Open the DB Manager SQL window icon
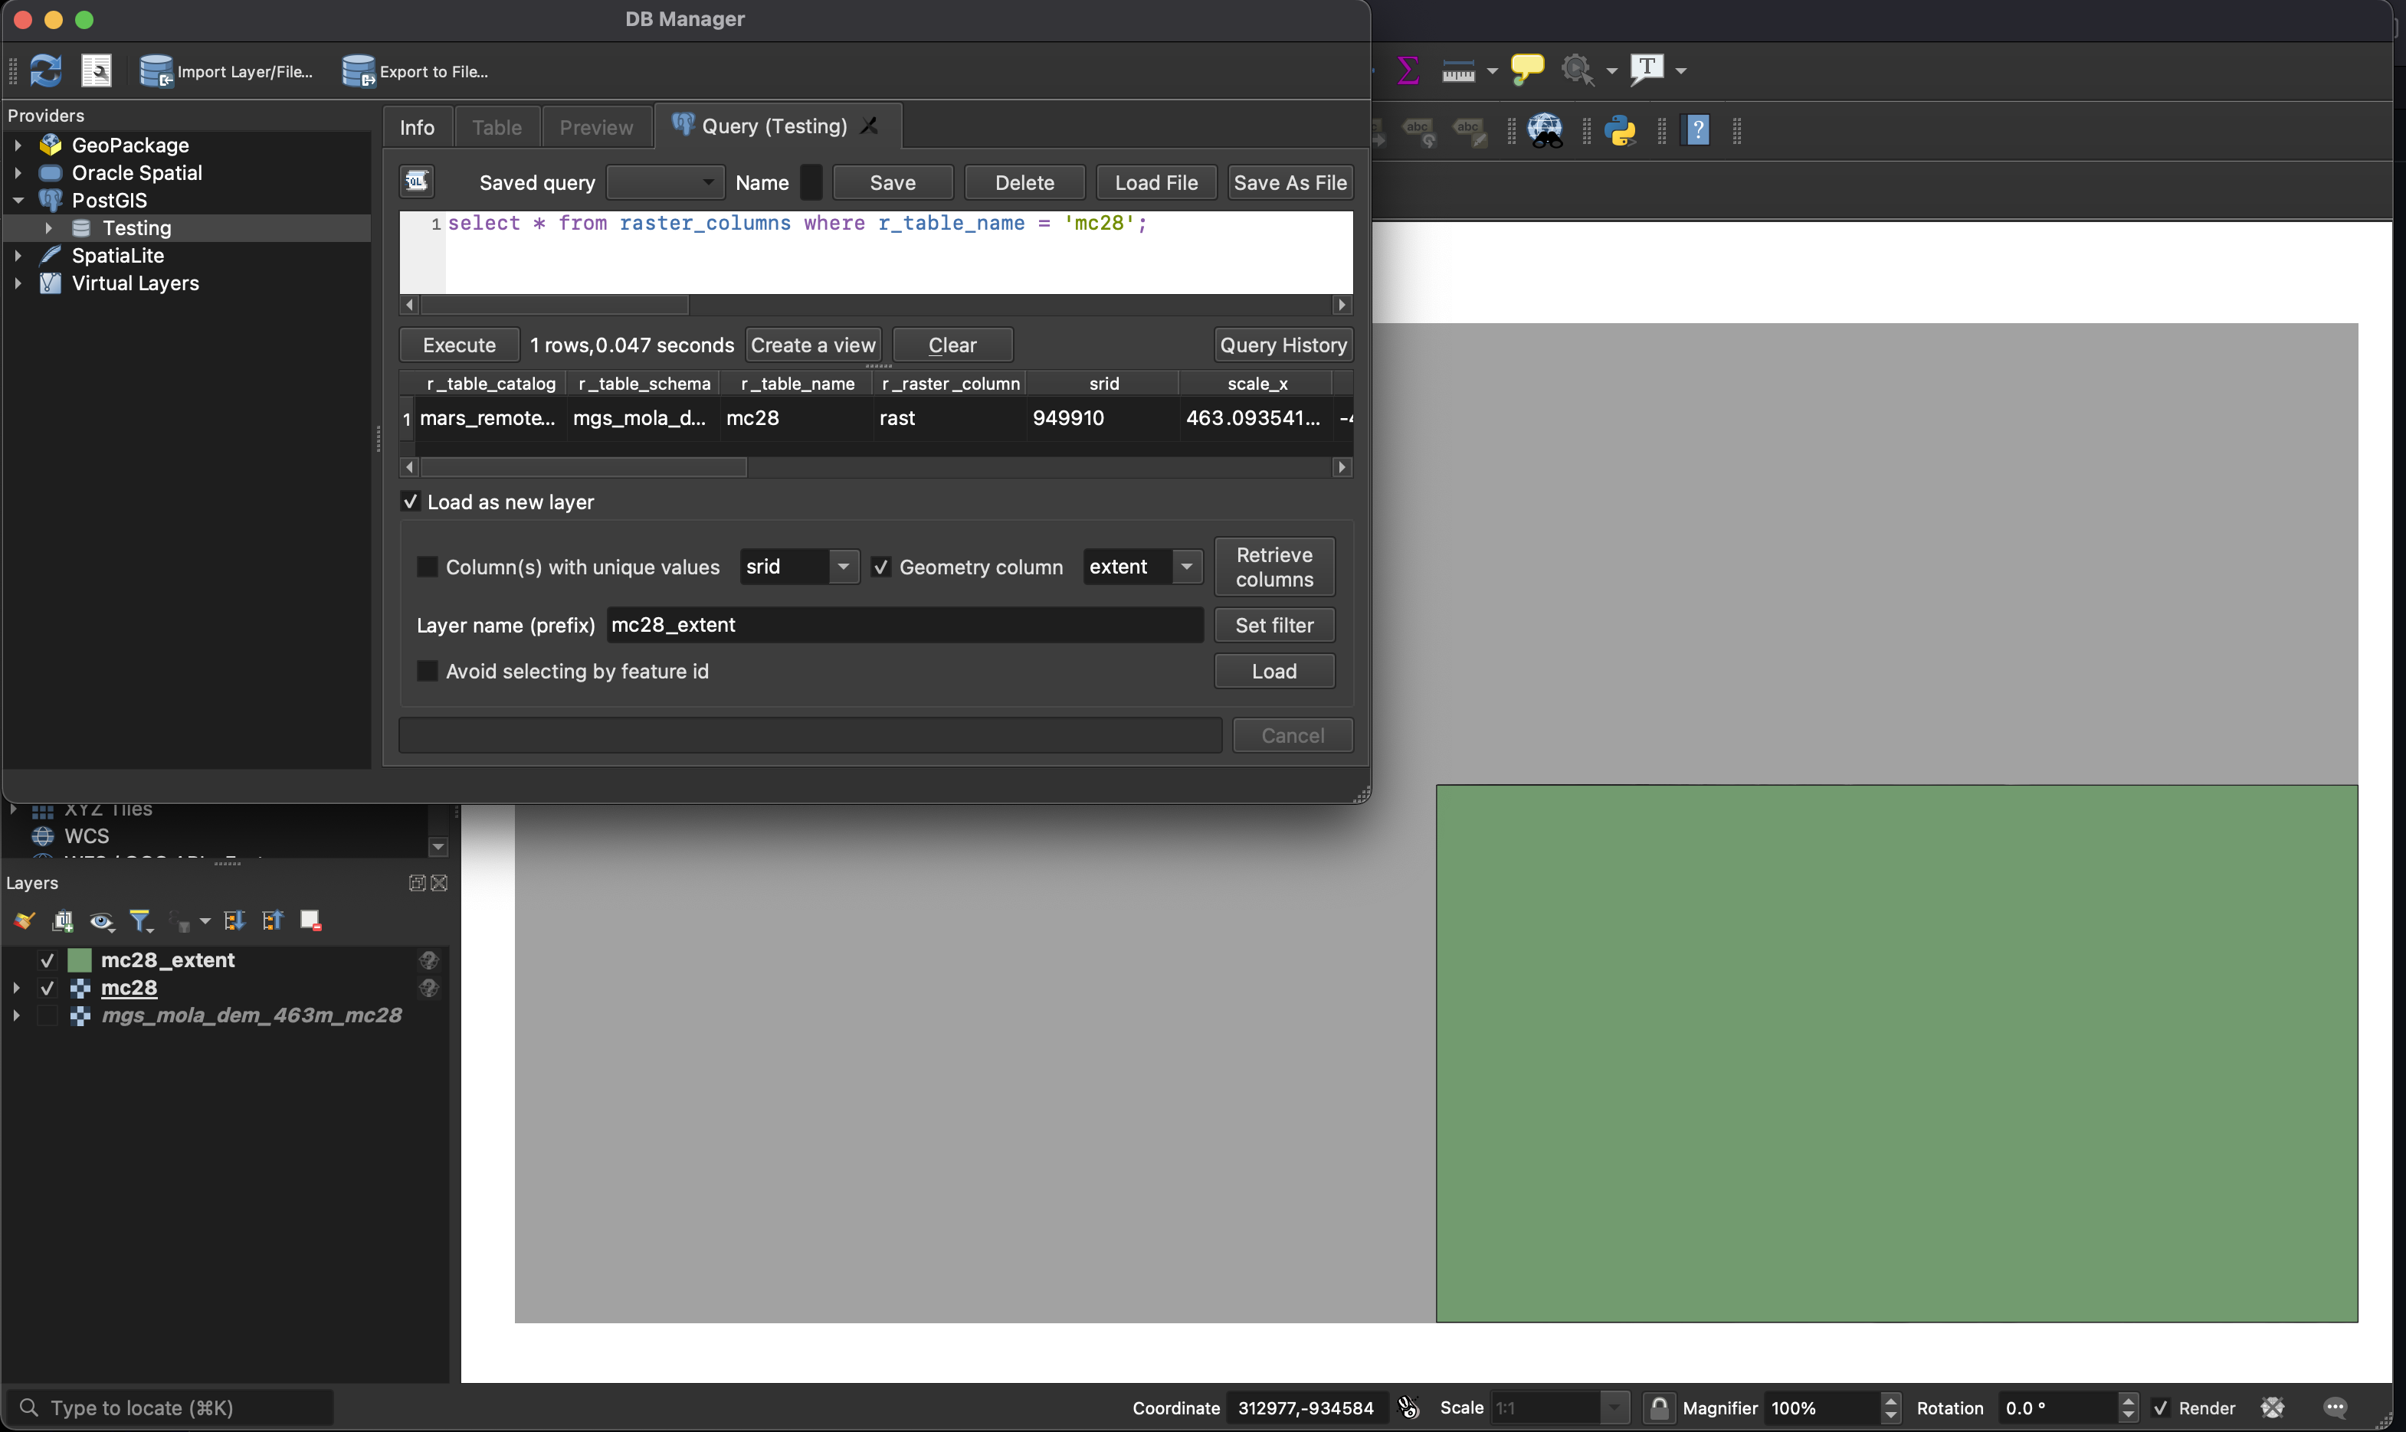This screenshot has width=2406, height=1432. [97, 70]
